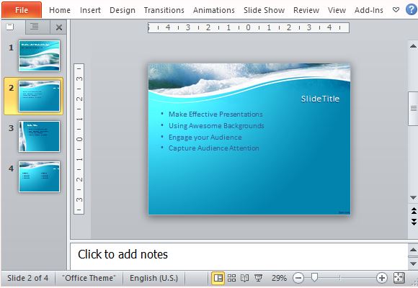Click the English (U.S.) language button

pos(154,278)
